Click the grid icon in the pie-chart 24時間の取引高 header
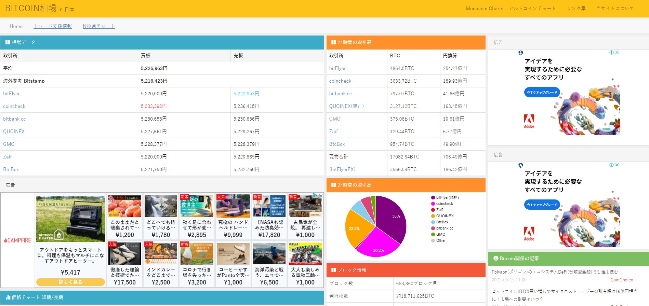The image size is (649, 306). pos(333,185)
